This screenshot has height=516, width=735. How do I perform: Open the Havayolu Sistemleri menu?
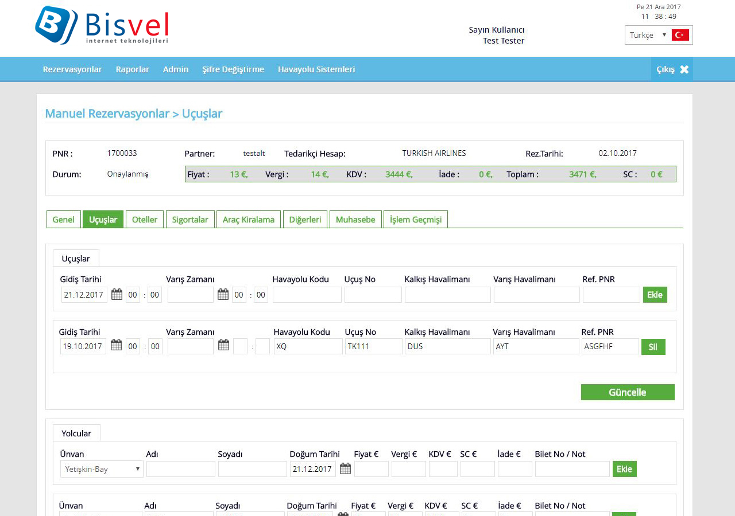316,69
